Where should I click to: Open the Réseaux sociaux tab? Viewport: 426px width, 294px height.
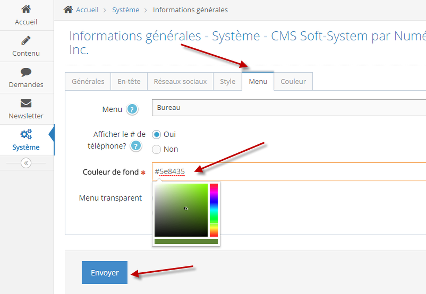[x=180, y=81]
